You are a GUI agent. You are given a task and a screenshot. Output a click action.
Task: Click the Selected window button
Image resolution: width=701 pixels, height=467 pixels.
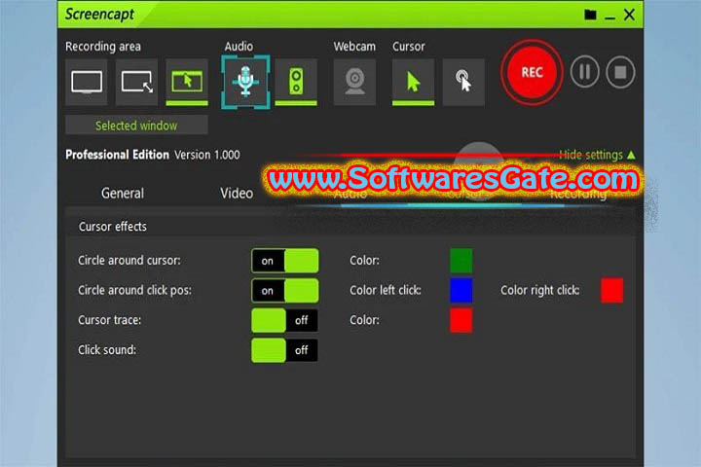click(136, 126)
